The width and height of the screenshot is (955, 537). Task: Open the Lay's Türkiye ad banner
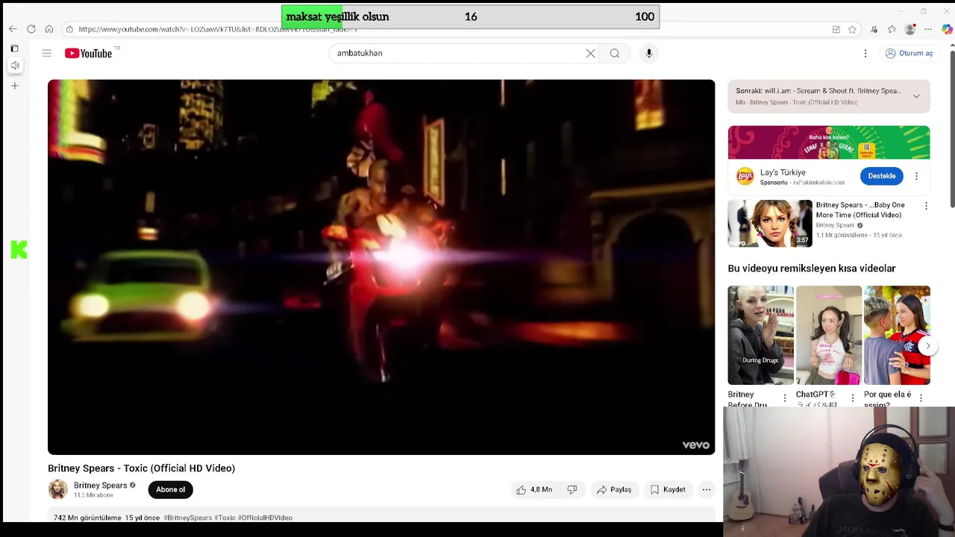[829, 142]
